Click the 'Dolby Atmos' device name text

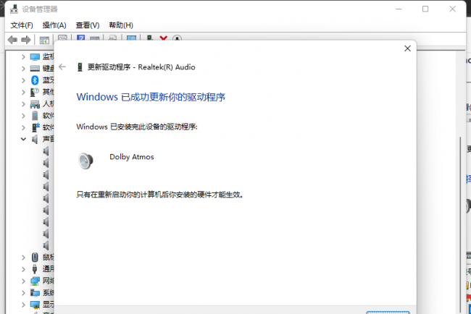pos(132,157)
